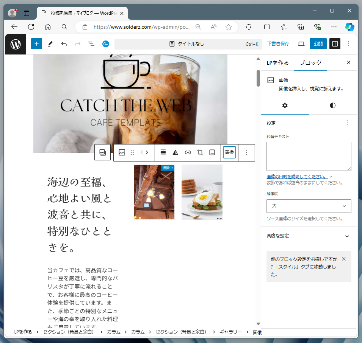Close the 投稿を編集 browser tab
The image size is (362, 343).
tap(122, 13)
